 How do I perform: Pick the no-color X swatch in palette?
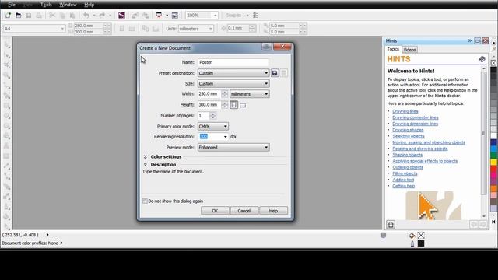(x=494, y=63)
